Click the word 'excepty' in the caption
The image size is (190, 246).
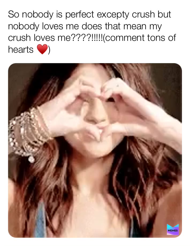point(112,15)
